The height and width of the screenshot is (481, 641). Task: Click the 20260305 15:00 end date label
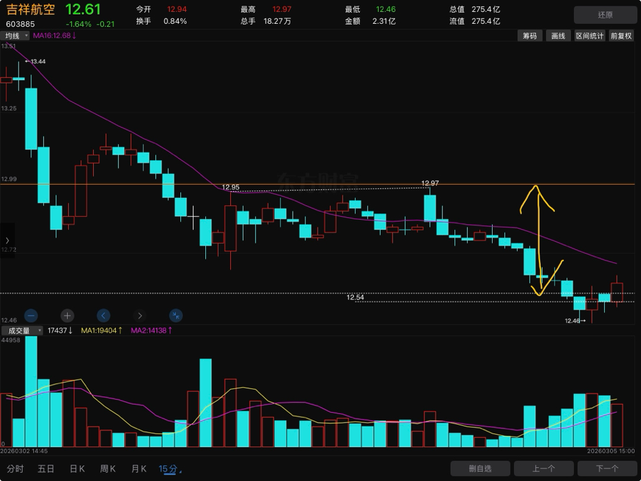pos(611,451)
